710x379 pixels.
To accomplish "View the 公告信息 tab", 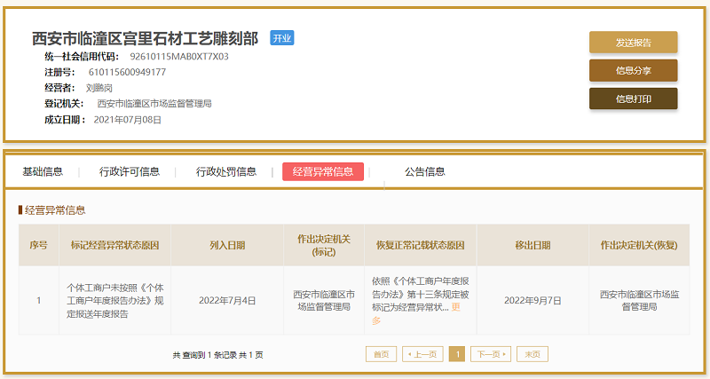I will (x=424, y=171).
